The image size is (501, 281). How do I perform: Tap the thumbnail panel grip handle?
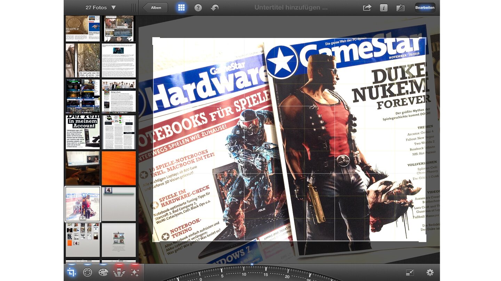point(134,8)
